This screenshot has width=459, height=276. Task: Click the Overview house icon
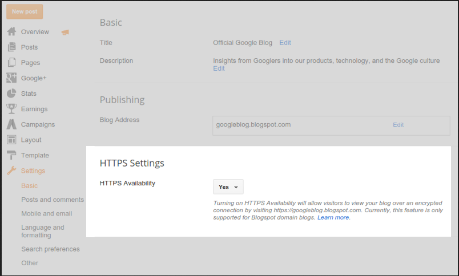point(11,32)
